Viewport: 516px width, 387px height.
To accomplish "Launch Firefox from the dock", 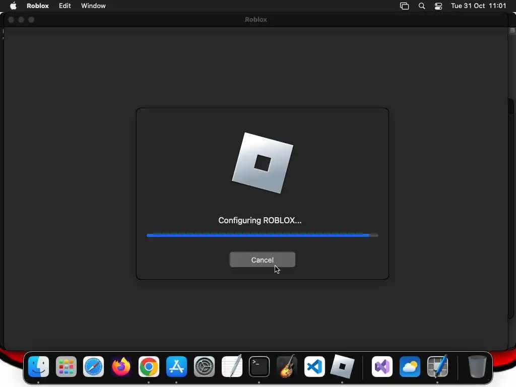I will [121, 367].
